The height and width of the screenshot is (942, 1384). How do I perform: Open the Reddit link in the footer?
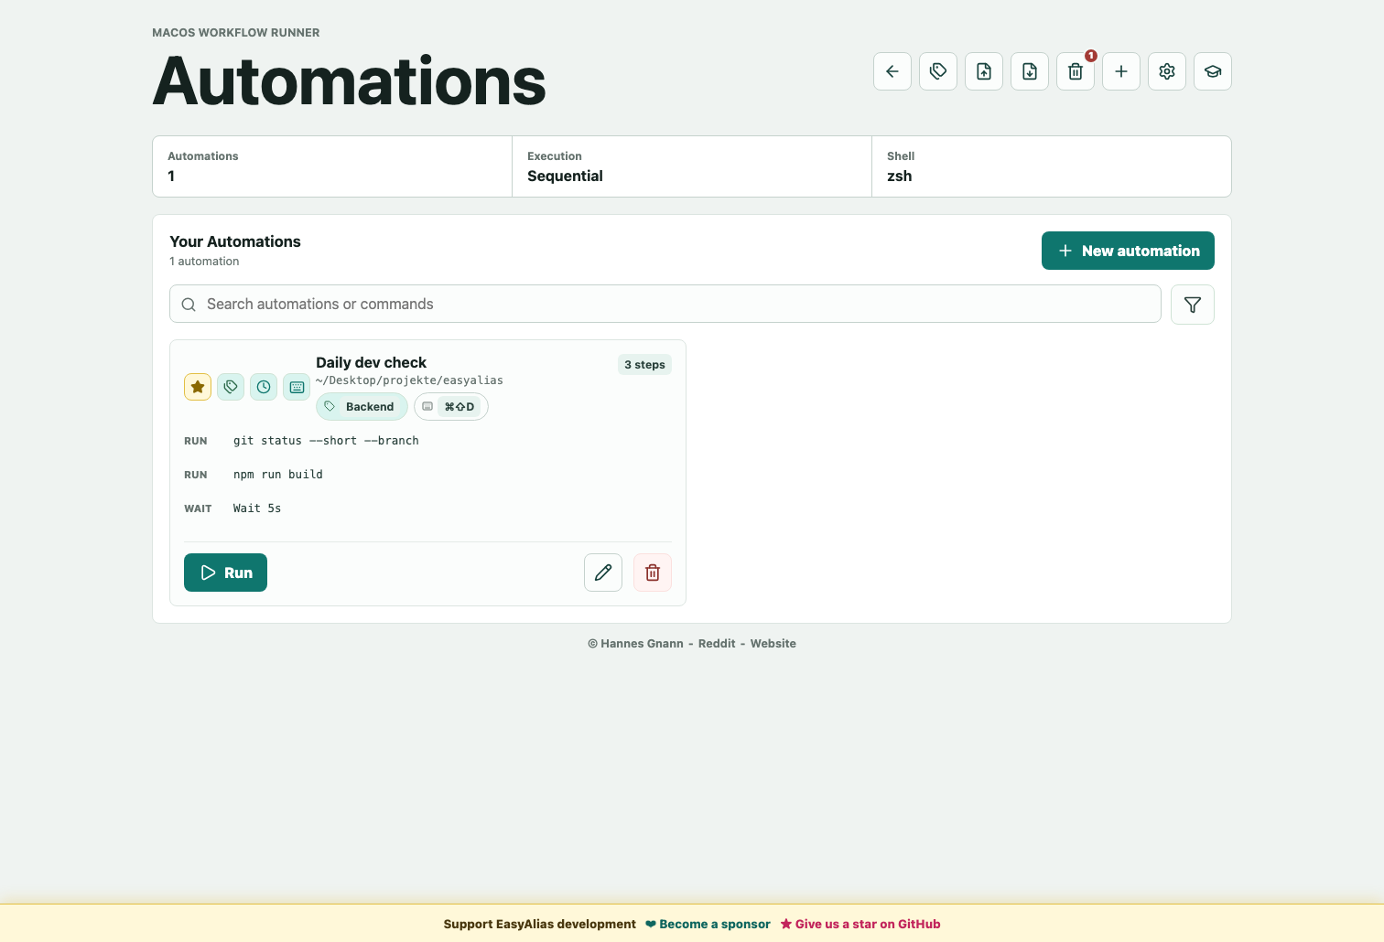[x=717, y=644]
